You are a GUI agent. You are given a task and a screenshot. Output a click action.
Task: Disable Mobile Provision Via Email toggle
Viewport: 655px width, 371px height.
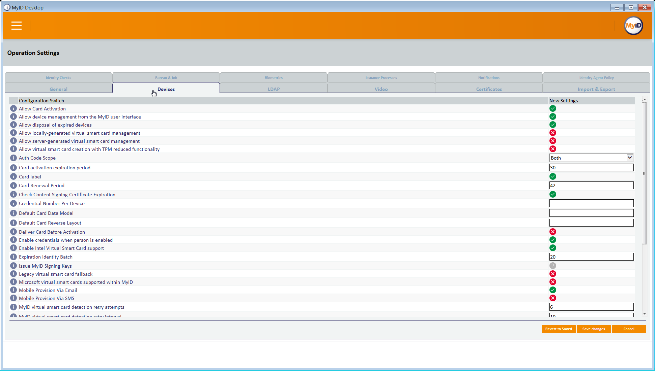[x=552, y=290]
